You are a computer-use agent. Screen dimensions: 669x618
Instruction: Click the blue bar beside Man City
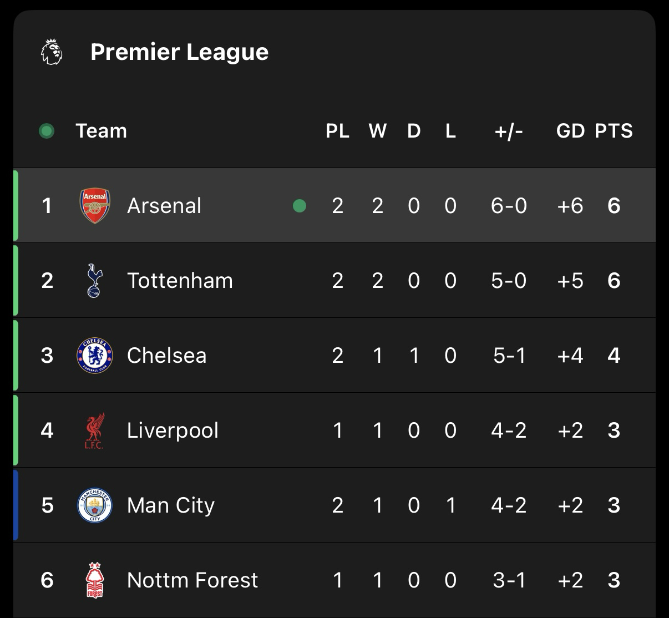click(x=16, y=505)
